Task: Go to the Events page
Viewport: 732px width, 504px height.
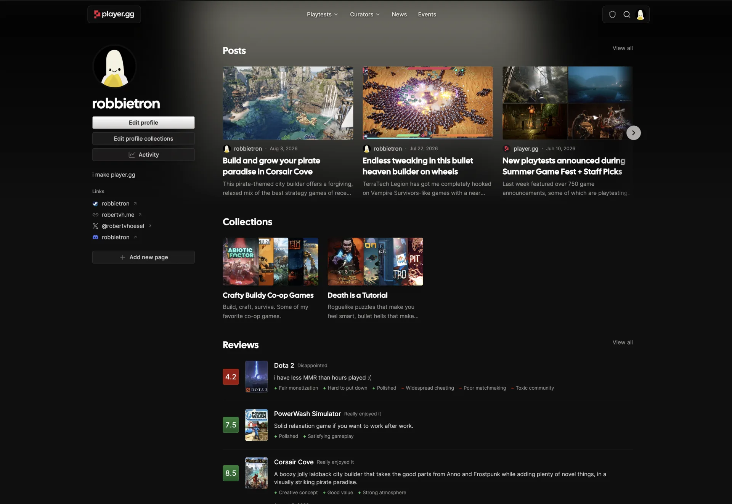Action: (427, 14)
